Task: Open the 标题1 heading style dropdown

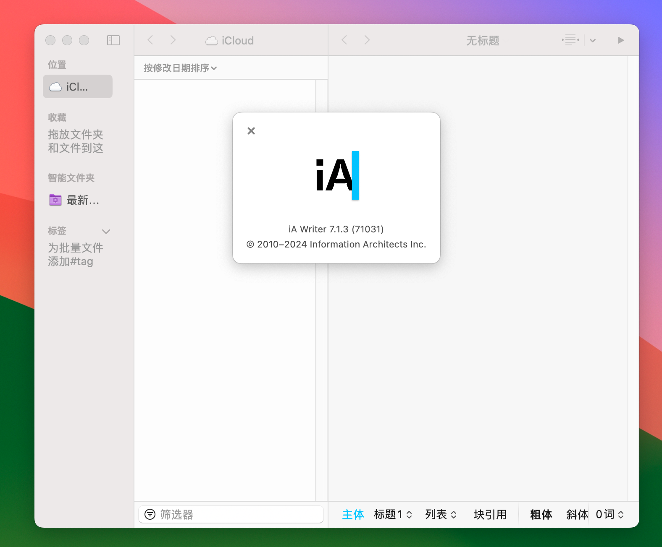Action: pyautogui.click(x=393, y=514)
